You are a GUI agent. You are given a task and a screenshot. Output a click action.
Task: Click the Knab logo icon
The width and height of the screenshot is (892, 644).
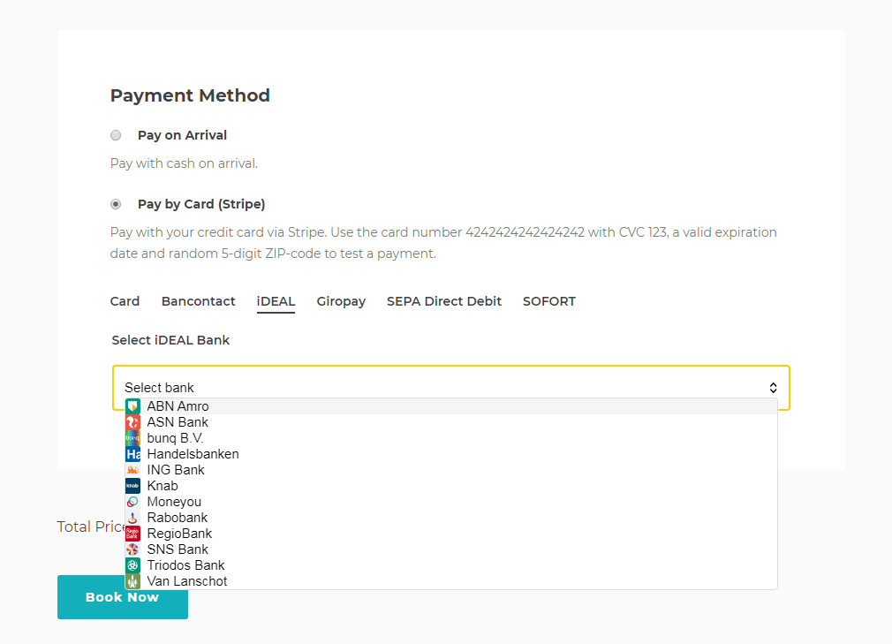132,486
